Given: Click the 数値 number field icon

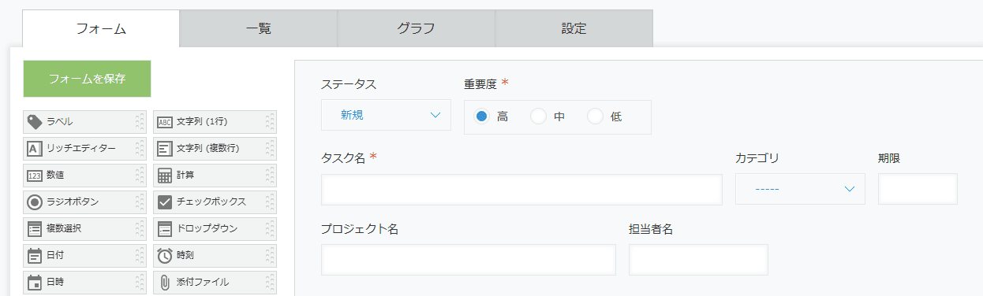Looking at the screenshot, I should point(34,175).
